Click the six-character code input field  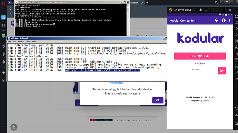coord(196,70)
